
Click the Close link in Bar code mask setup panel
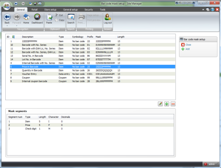click(x=188, y=45)
